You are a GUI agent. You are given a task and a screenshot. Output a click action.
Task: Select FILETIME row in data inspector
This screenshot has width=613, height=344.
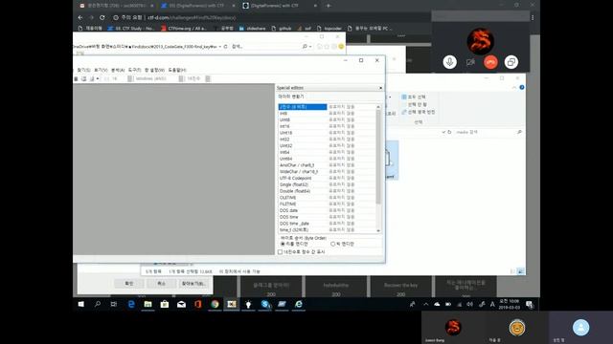(x=327, y=204)
